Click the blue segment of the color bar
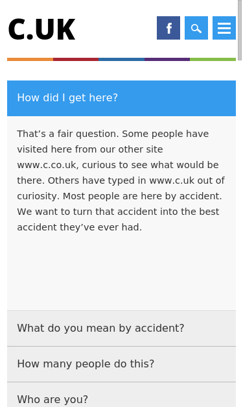This screenshot has height=407, width=243. pos(122,60)
